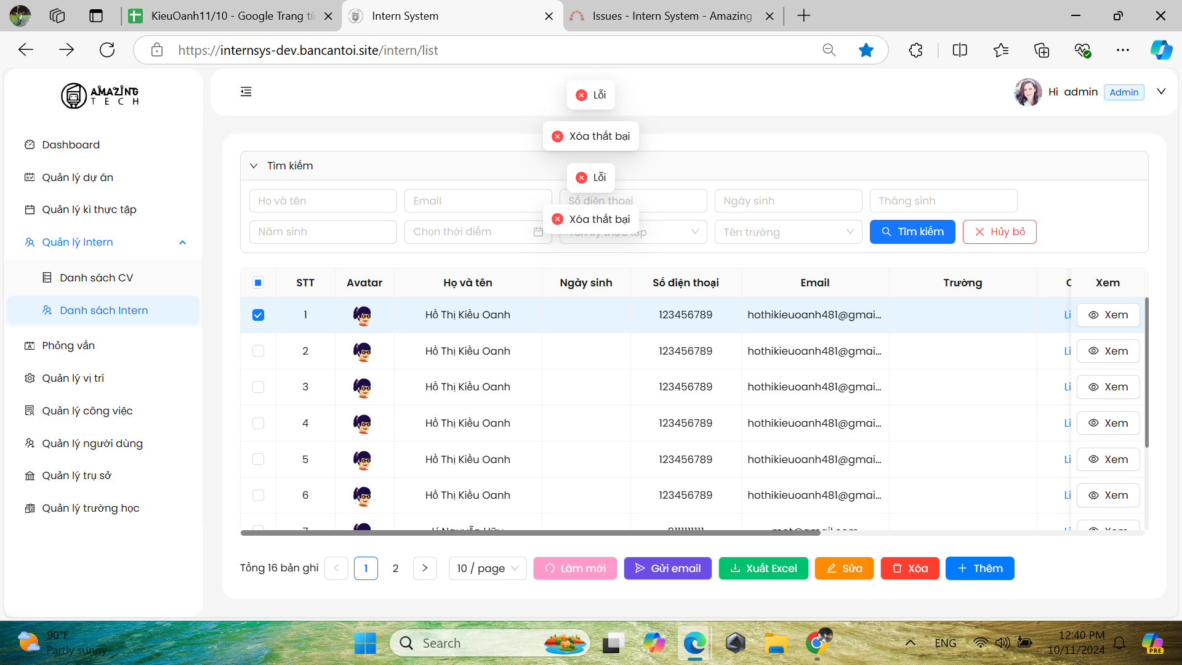Click the Xuất Excel button
Image resolution: width=1182 pixels, height=665 pixels.
click(x=763, y=568)
